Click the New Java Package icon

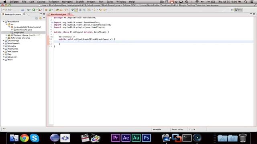pos(46,10)
